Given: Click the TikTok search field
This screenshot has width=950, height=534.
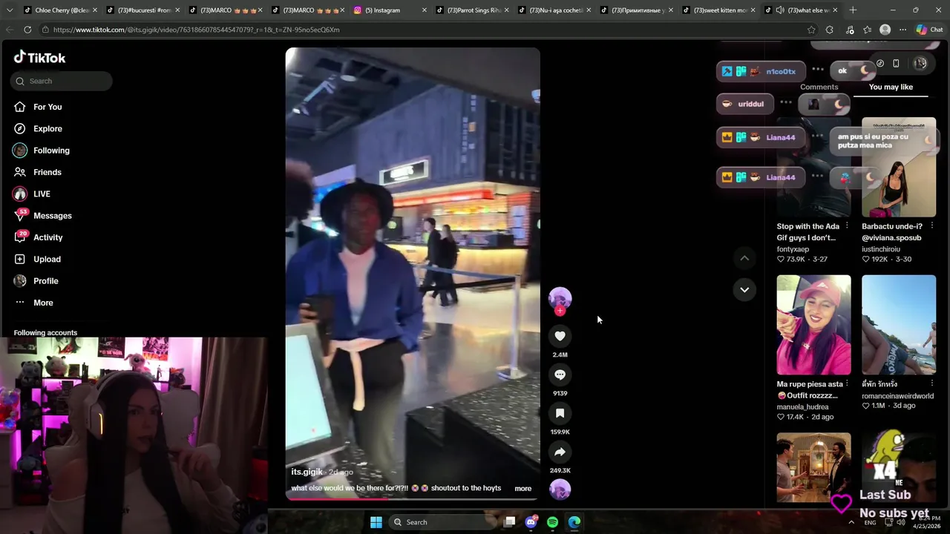Looking at the screenshot, I should point(62,81).
